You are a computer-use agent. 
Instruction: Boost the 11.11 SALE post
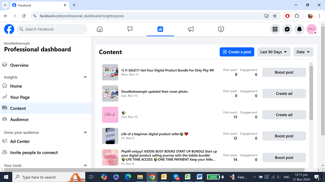coord(284,72)
